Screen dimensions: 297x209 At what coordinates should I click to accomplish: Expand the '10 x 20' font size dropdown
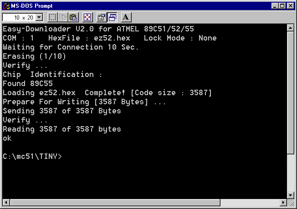pyautogui.click(x=38, y=17)
